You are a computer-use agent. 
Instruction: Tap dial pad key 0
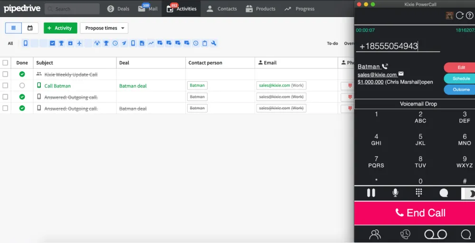click(420, 181)
